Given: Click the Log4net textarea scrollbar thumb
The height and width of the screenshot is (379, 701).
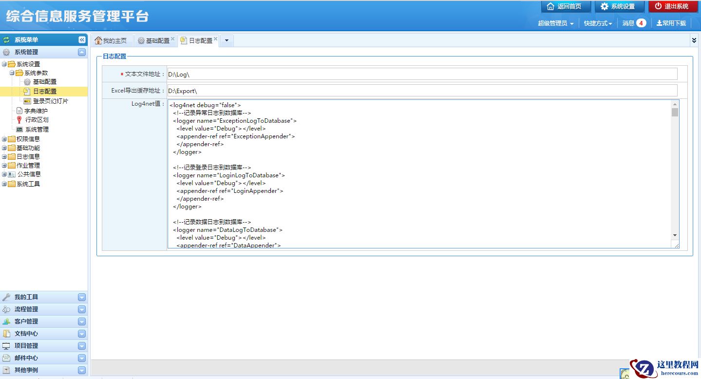Looking at the screenshot, I should tap(675, 113).
